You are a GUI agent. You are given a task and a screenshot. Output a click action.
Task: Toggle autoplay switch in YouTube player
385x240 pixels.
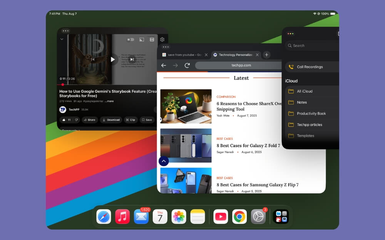131,40
